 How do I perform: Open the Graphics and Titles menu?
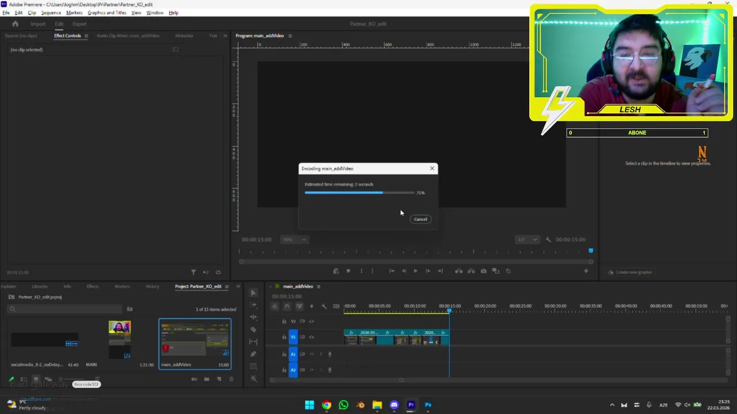pos(107,13)
